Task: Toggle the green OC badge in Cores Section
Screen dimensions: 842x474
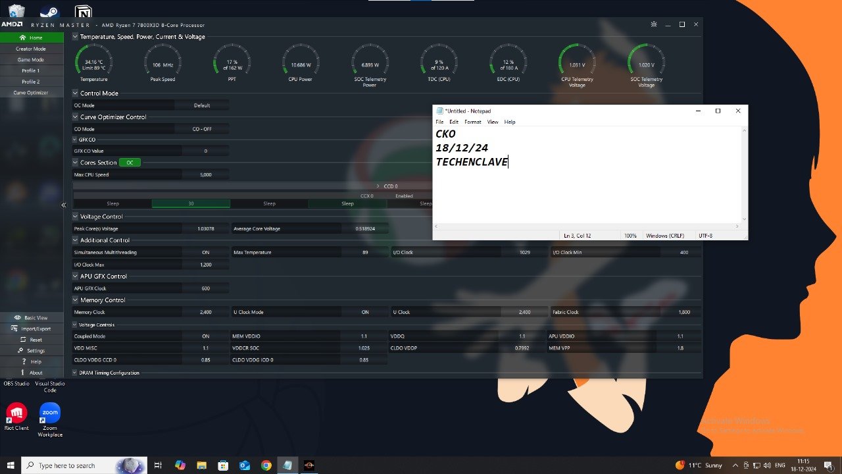Action: click(130, 163)
